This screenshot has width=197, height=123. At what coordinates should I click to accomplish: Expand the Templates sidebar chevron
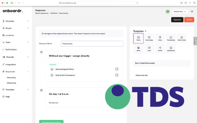pyautogui.click(x=28, y=89)
